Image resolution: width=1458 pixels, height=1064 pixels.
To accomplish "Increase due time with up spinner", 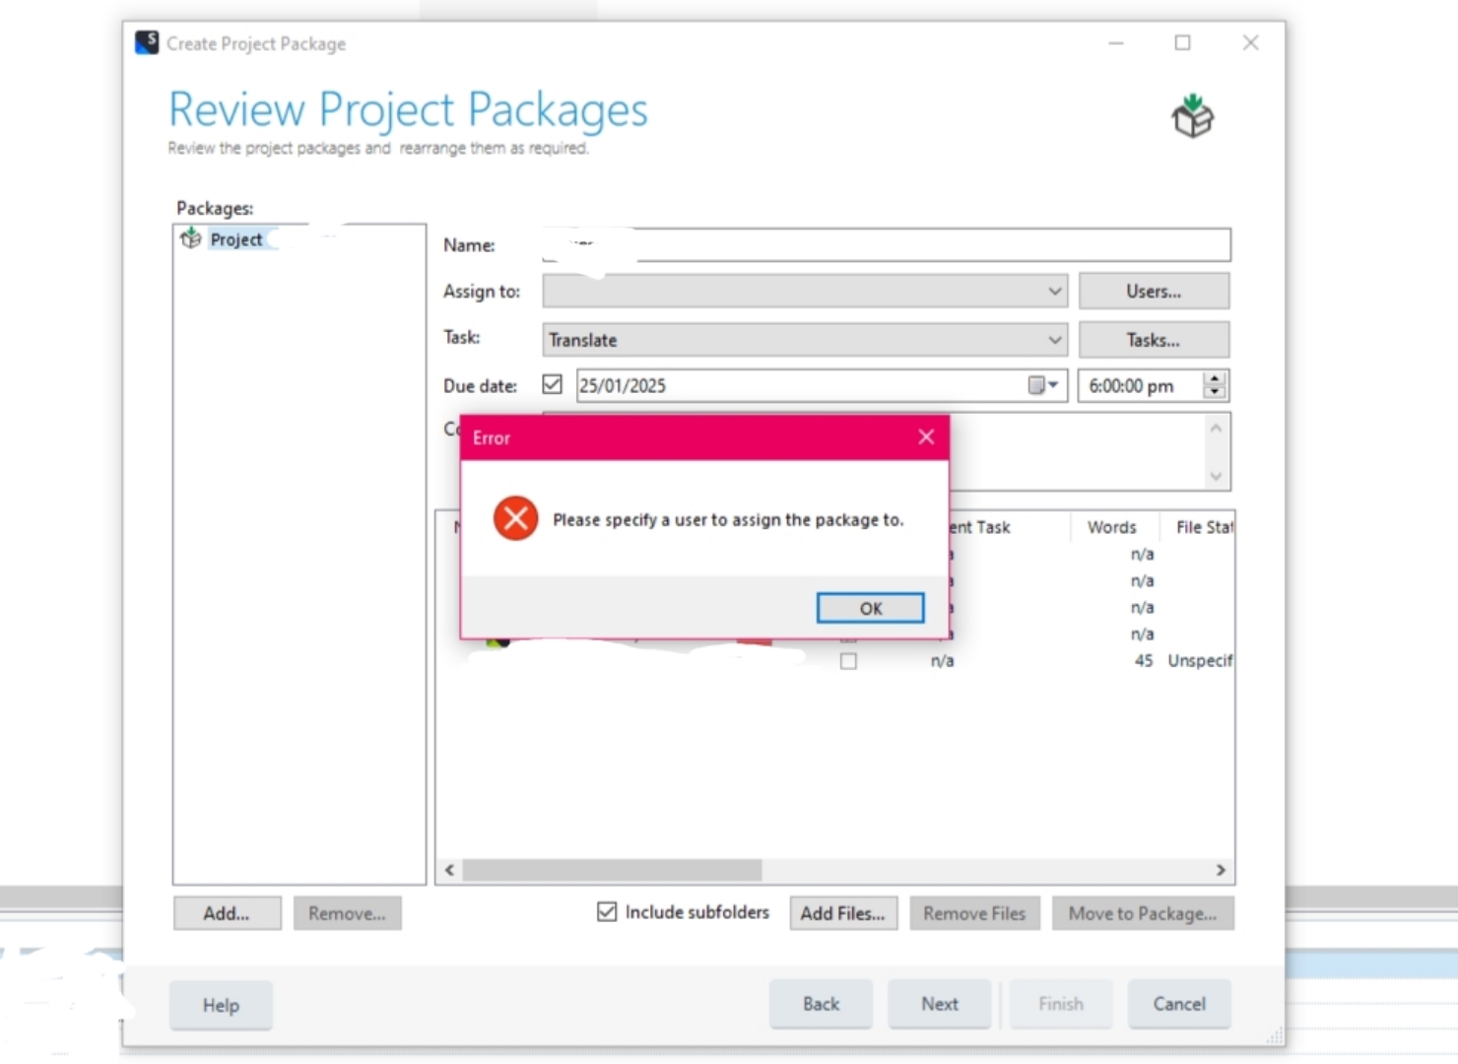I will [x=1216, y=378].
